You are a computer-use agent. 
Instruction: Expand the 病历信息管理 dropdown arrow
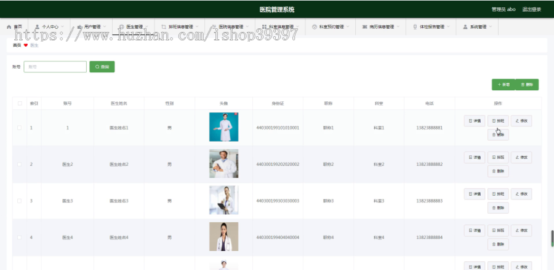pyautogui.click(x=398, y=27)
